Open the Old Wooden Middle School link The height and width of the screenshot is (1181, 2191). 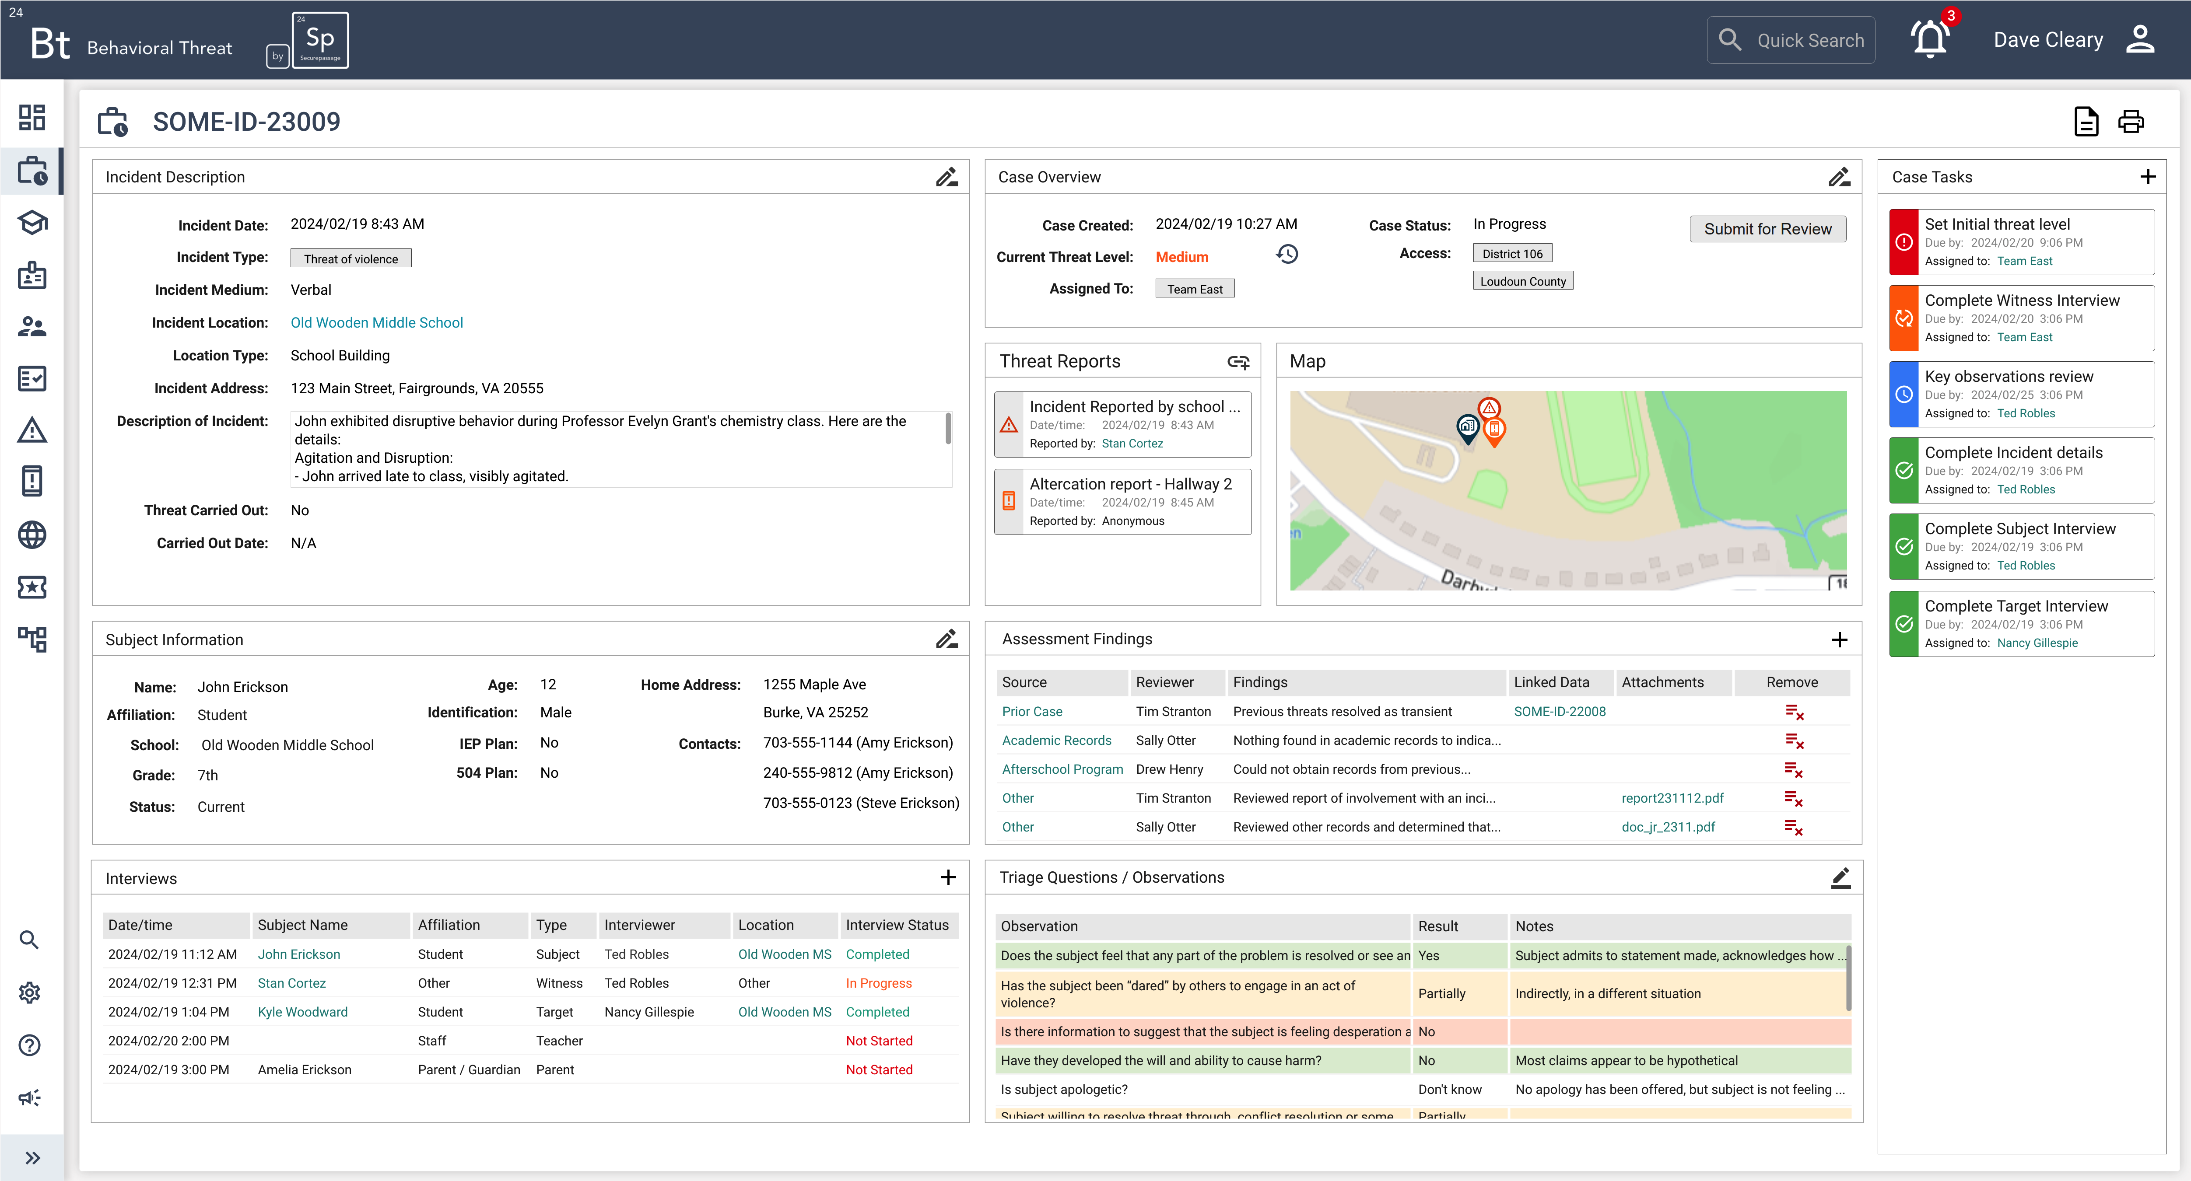click(x=376, y=322)
